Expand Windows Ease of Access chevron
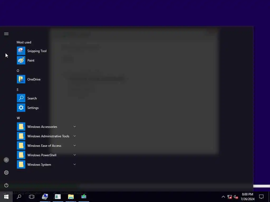 [x=75, y=145]
